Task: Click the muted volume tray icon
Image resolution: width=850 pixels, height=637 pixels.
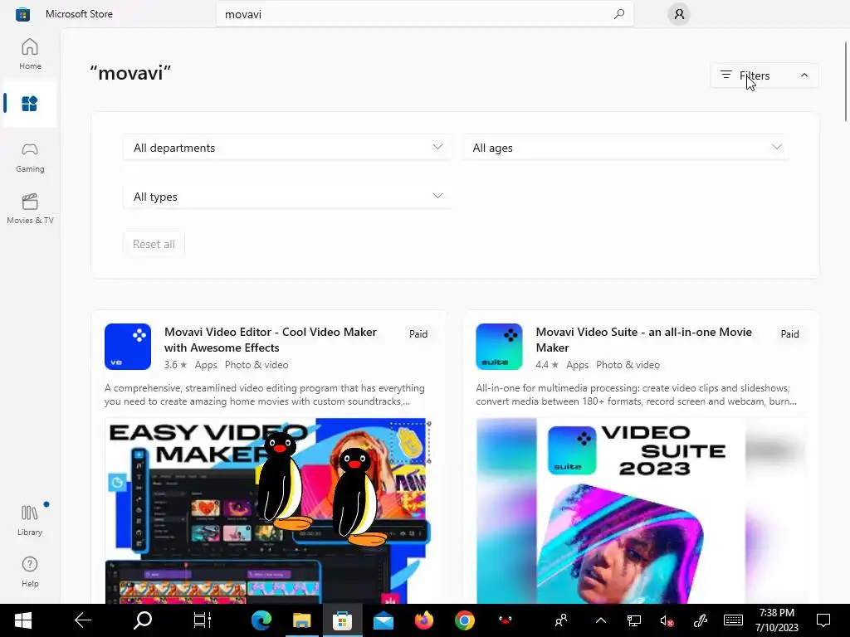Action: click(667, 620)
